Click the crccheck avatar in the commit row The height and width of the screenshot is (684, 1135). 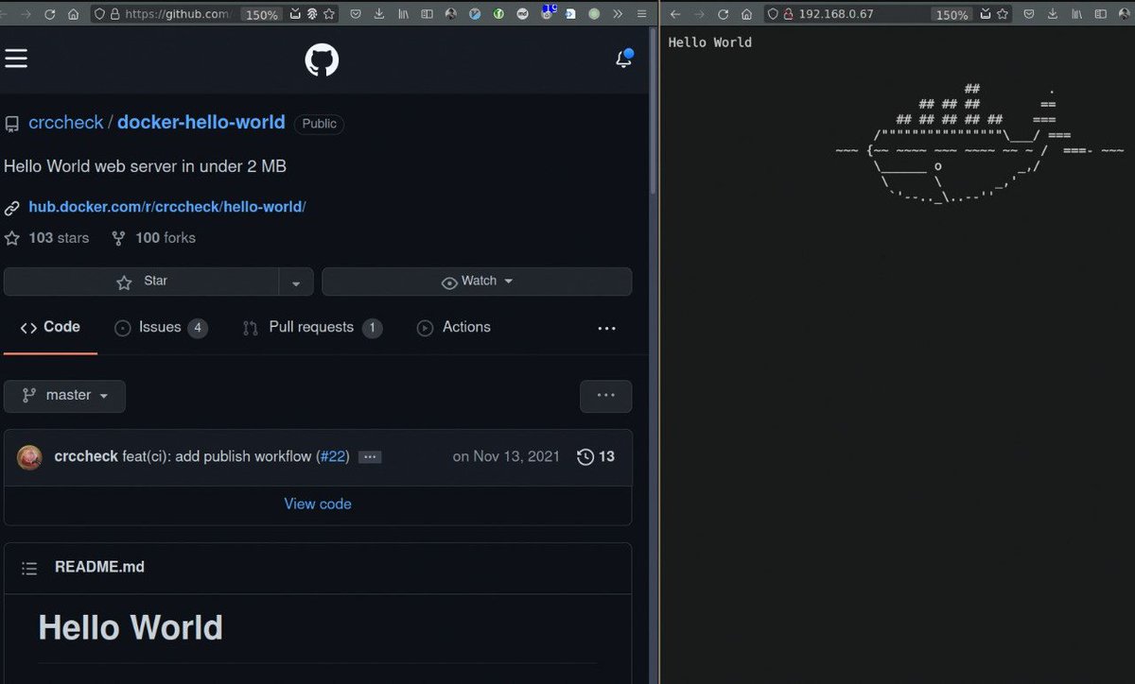29,457
